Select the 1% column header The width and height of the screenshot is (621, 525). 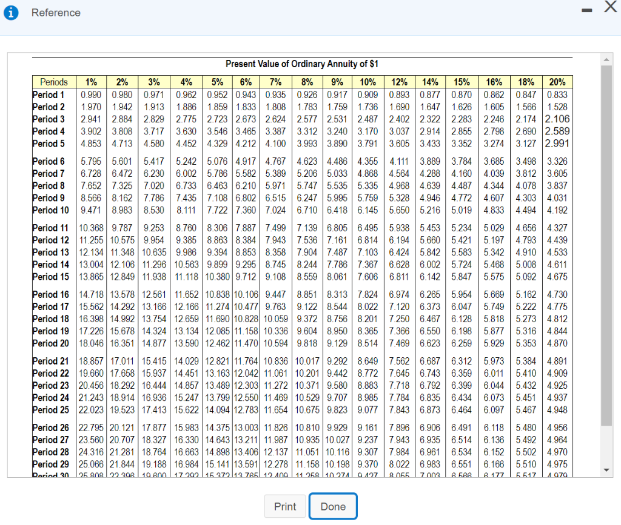point(91,82)
